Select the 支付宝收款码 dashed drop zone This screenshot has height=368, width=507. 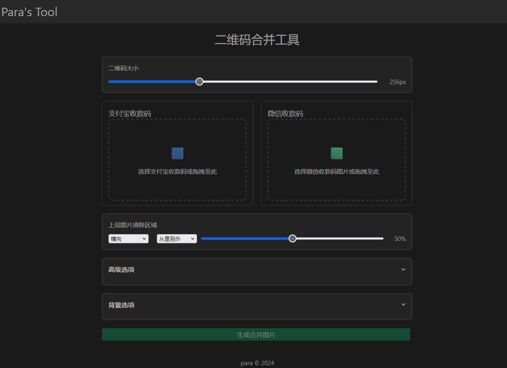click(x=177, y=160)
